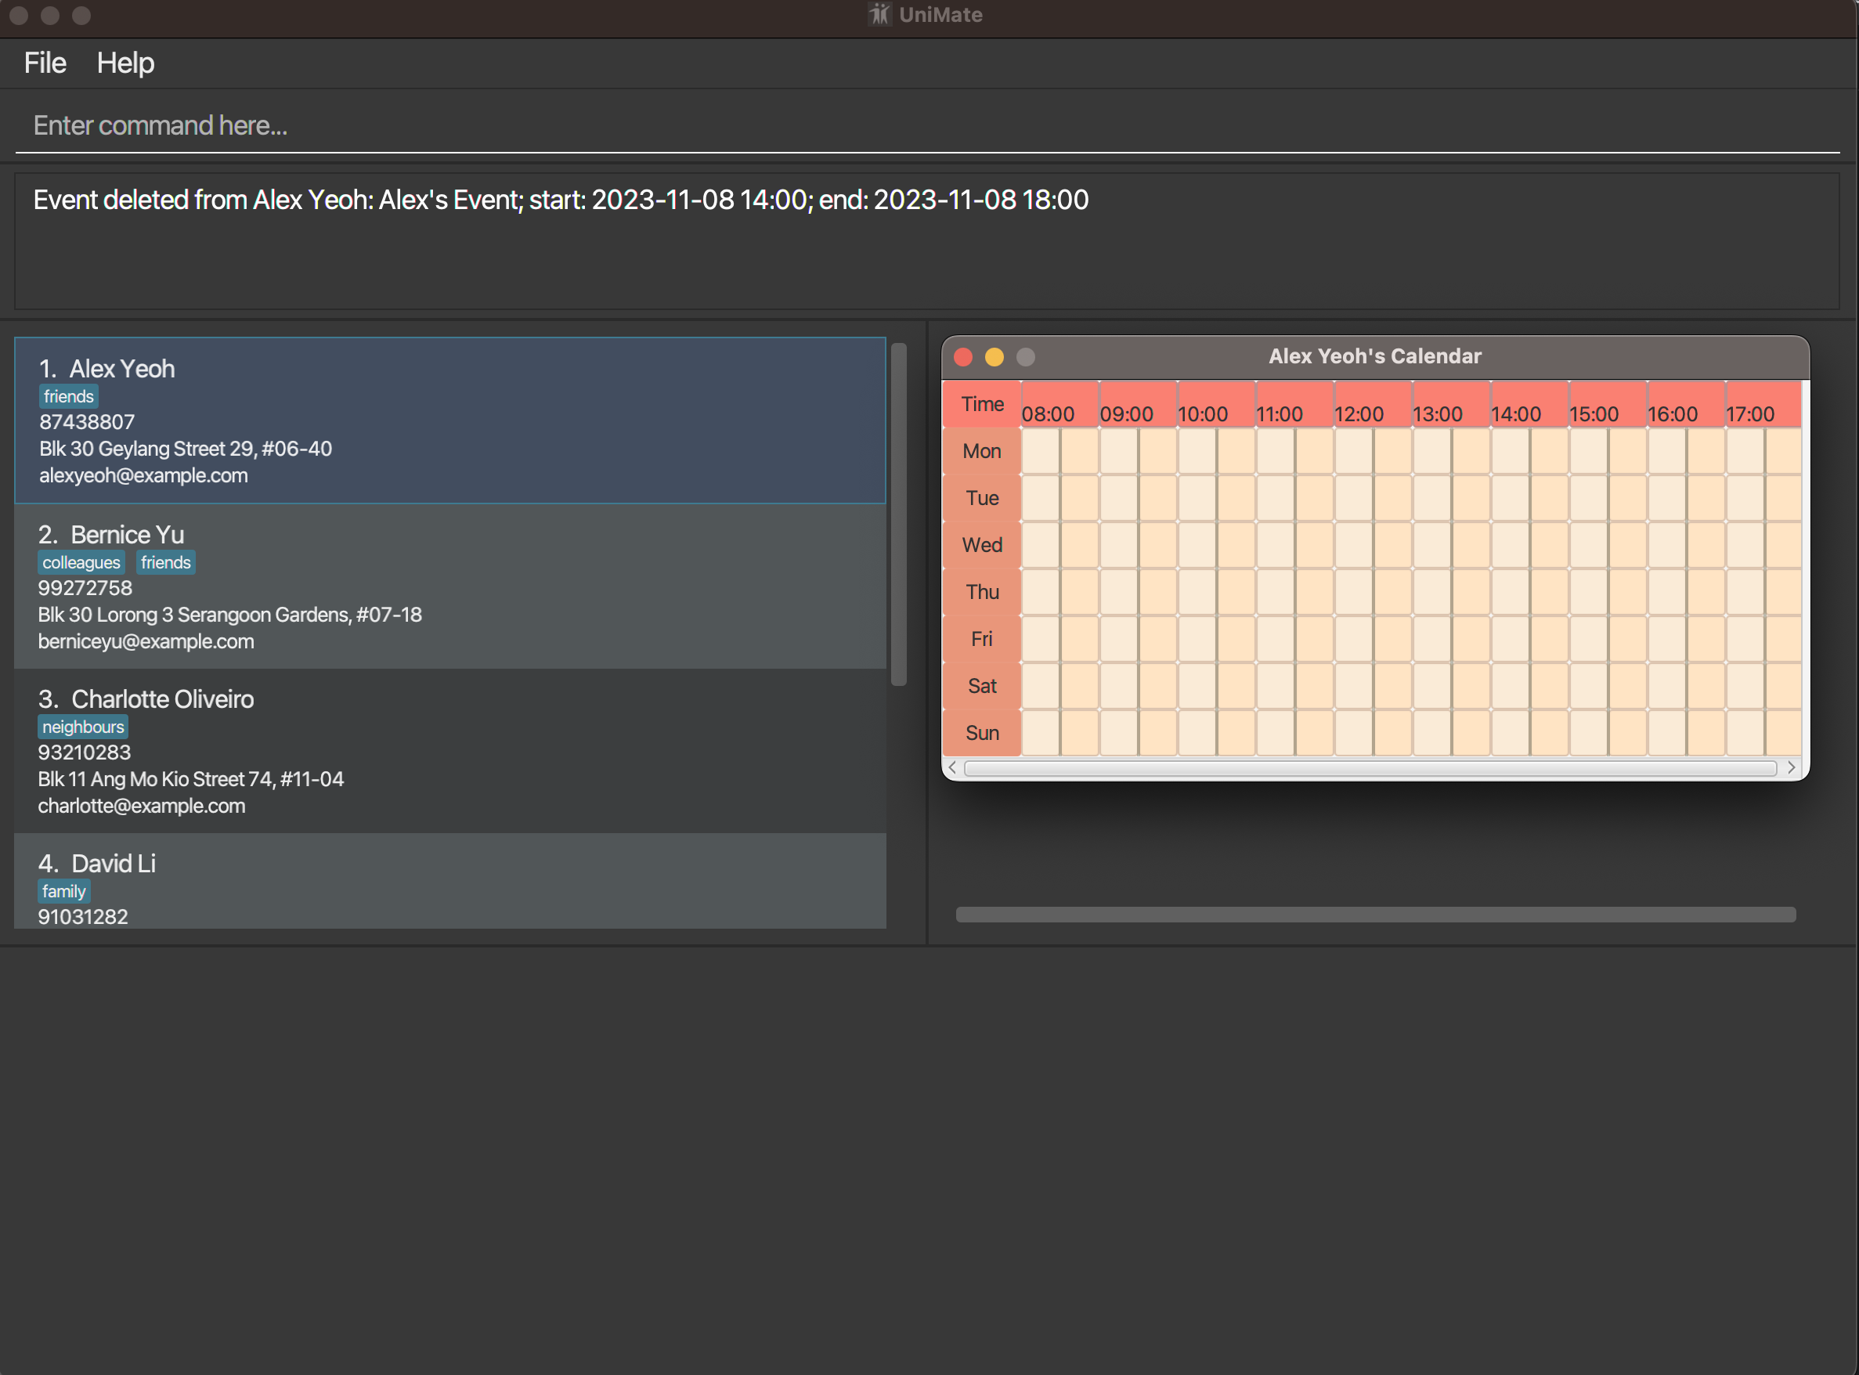
Task: Select the Alex Yeoh contact card
Action: (450, 420)
